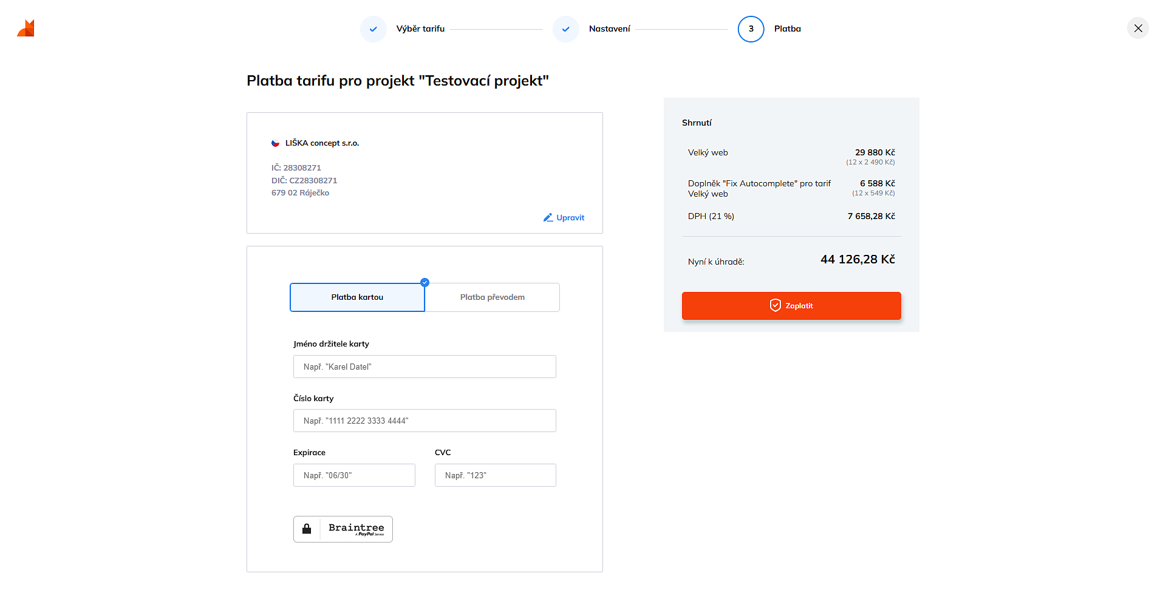Close the payment wizard with the X icon

1137,29
